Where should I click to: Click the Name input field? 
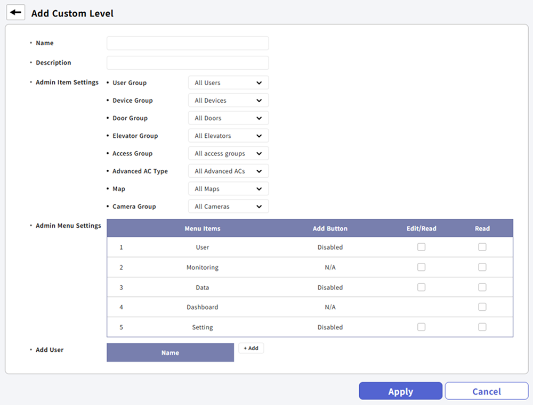click(188, 43)
